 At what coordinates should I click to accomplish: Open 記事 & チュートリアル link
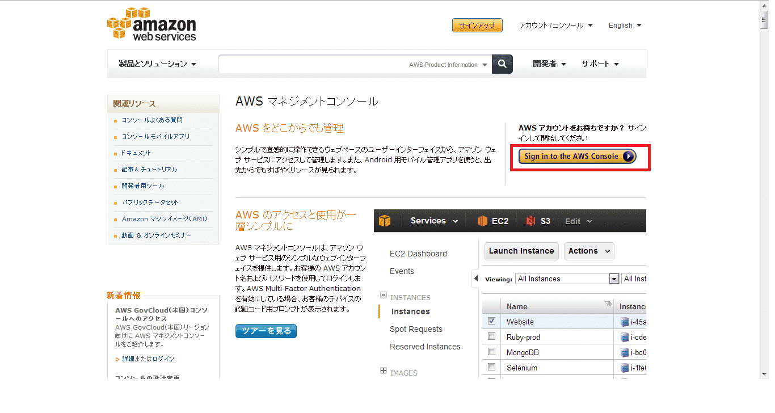pos(149,170)
